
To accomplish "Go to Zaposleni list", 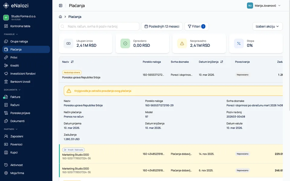I will [26, 136].
